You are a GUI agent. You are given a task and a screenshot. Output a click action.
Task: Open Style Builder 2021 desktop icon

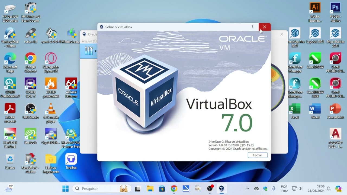click(x=335, y=37)
